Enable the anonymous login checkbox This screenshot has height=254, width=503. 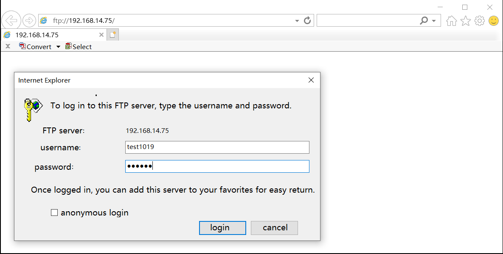pyautogui.click(x=54, y=213)
